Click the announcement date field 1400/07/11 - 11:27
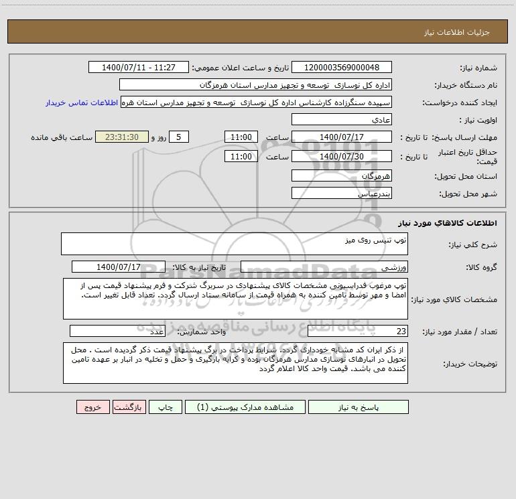The width and height of the screenshot is (516, 499). click(139, 67)
